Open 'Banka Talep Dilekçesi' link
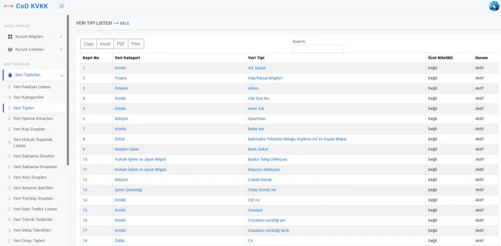Viewport: 501px width, 246px height. 268,159
